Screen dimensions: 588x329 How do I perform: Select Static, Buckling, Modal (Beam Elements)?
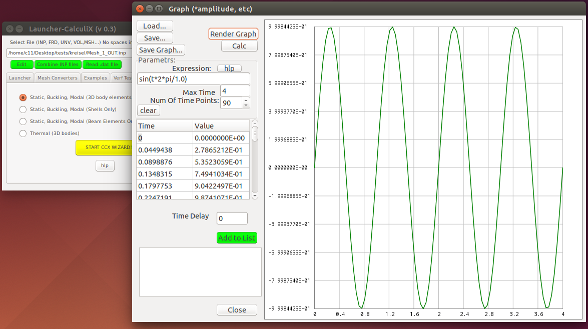pos(22,121)
